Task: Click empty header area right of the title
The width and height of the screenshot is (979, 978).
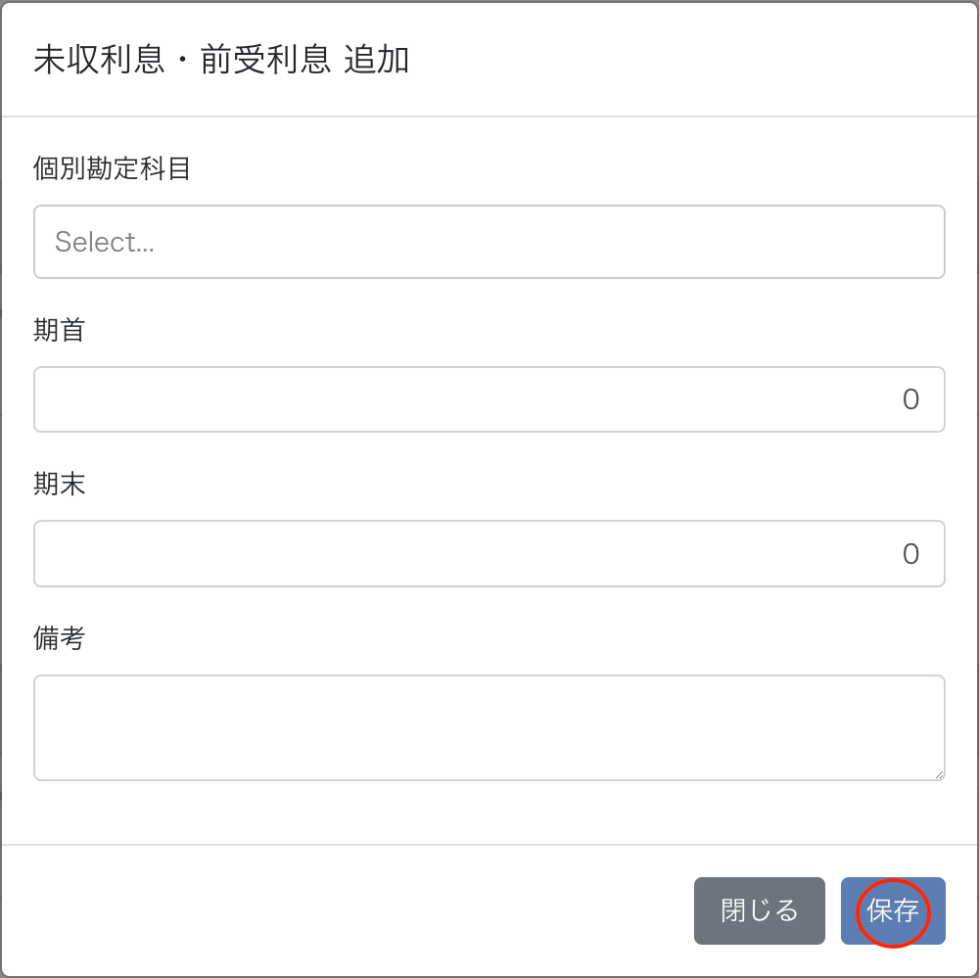Action: coord(685,61)
